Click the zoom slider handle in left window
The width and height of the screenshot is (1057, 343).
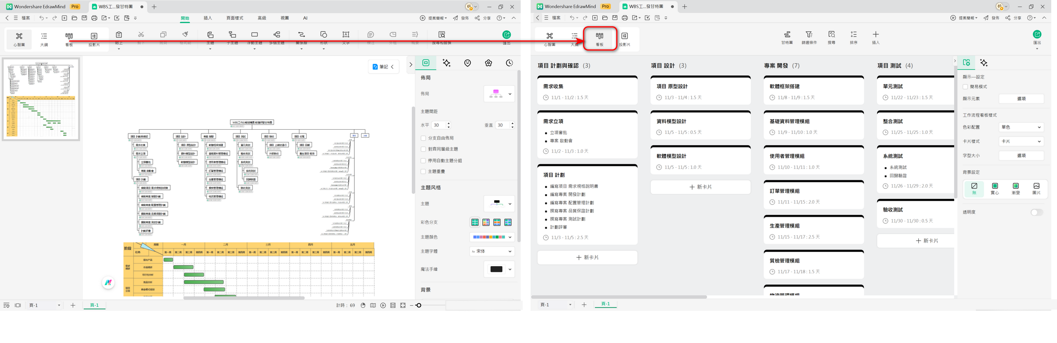pyautogui.click(x=419, y=305)
